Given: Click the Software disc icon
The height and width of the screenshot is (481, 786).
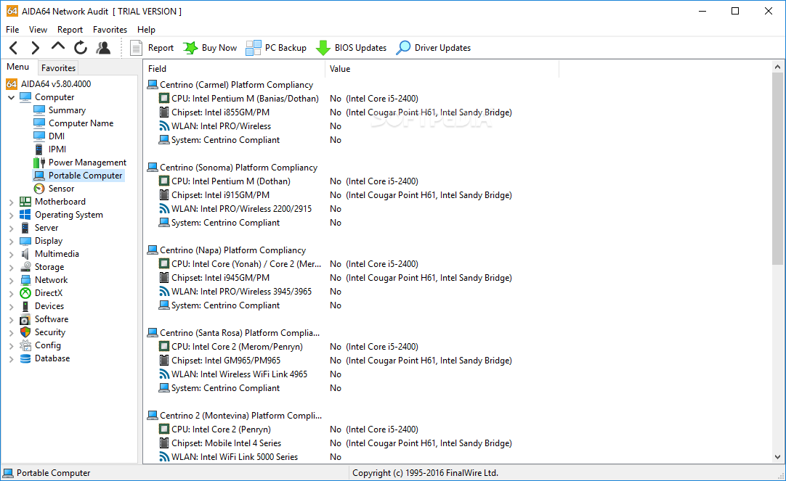Looking at the screenshot, I should pos(25,319).
